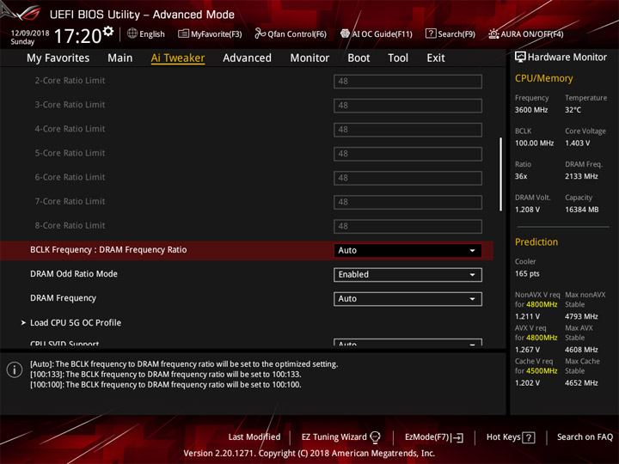The width and height of the screenshot is (619, 464).
Task: Click the Prediction heading
Action: click(x=536, y=241)
